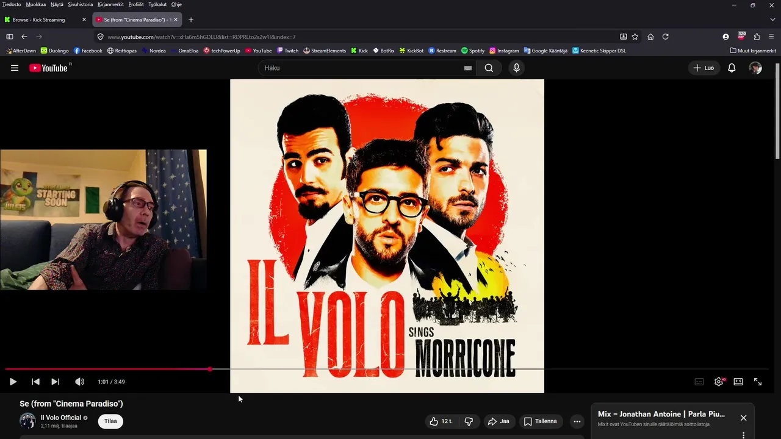Mute the video volume

point(79,382)
